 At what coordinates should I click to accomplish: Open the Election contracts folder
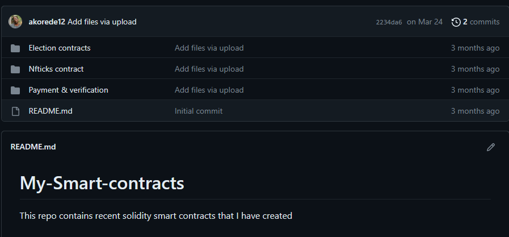point(60,48)
